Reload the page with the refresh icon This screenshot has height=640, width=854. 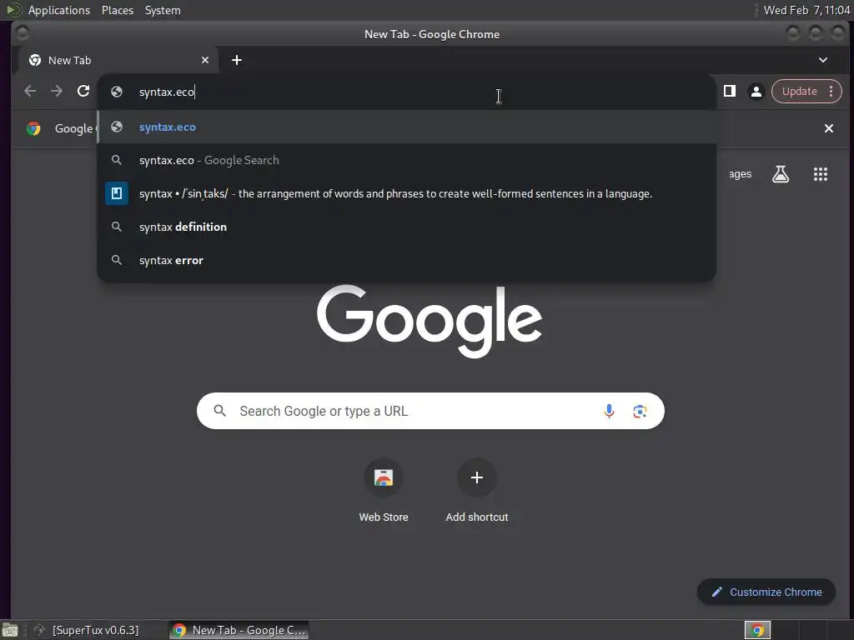coord(83,91)
